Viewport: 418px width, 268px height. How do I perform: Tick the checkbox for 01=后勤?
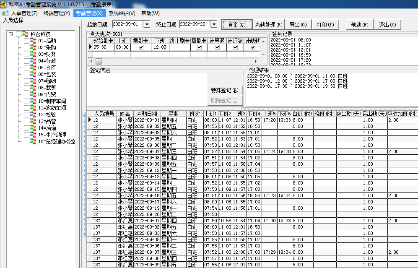[x=26, y=41]
